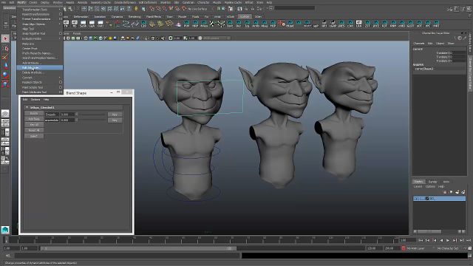Image resolution: width=473 pixels, height=266 pixels.
Task: Open option box for Reset Transformations
Action: 61,14
